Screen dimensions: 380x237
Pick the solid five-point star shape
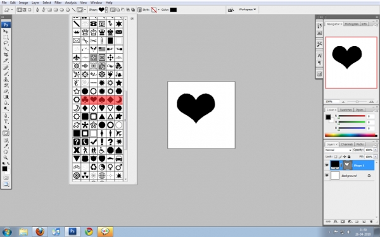(x=119, y=83)
